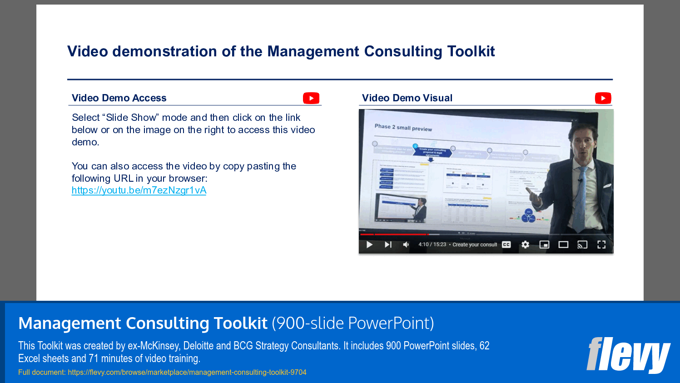This screenshot has width=680, height=383.
Task: Click the YouTube icon beside Video Demo Access
Action: point(311,98)
